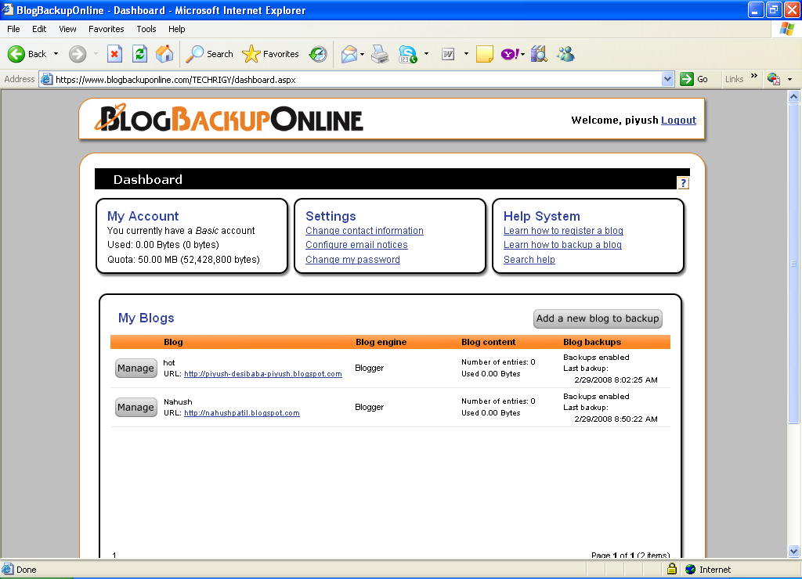Click the Skype toolbar icon
802x579 pixels.
coord(407,54)
